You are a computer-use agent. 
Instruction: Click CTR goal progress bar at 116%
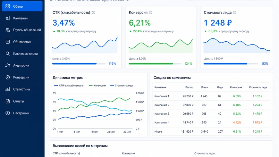tap(79, 64)
